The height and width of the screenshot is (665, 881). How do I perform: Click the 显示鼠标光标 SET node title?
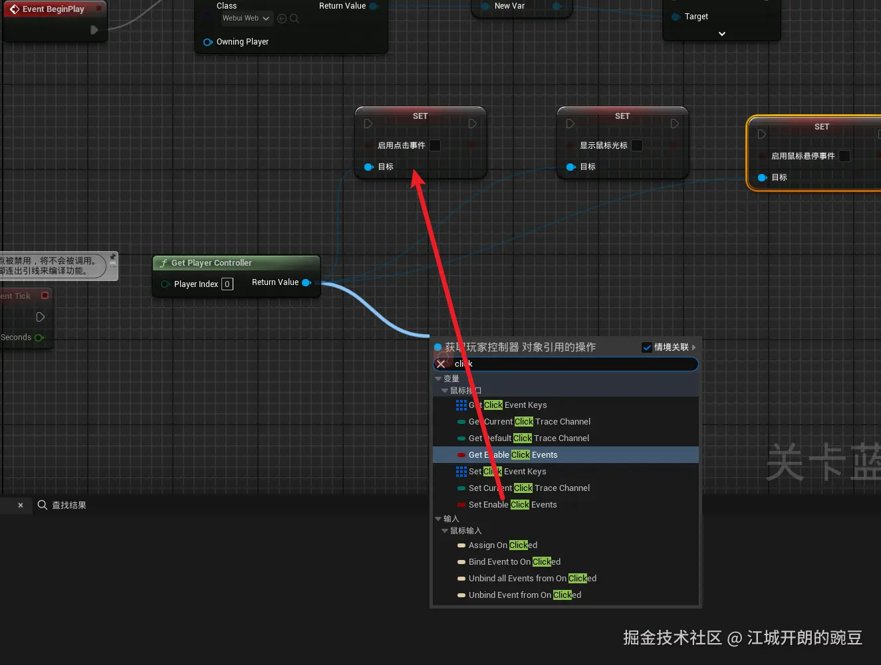(x=622, y=116)
